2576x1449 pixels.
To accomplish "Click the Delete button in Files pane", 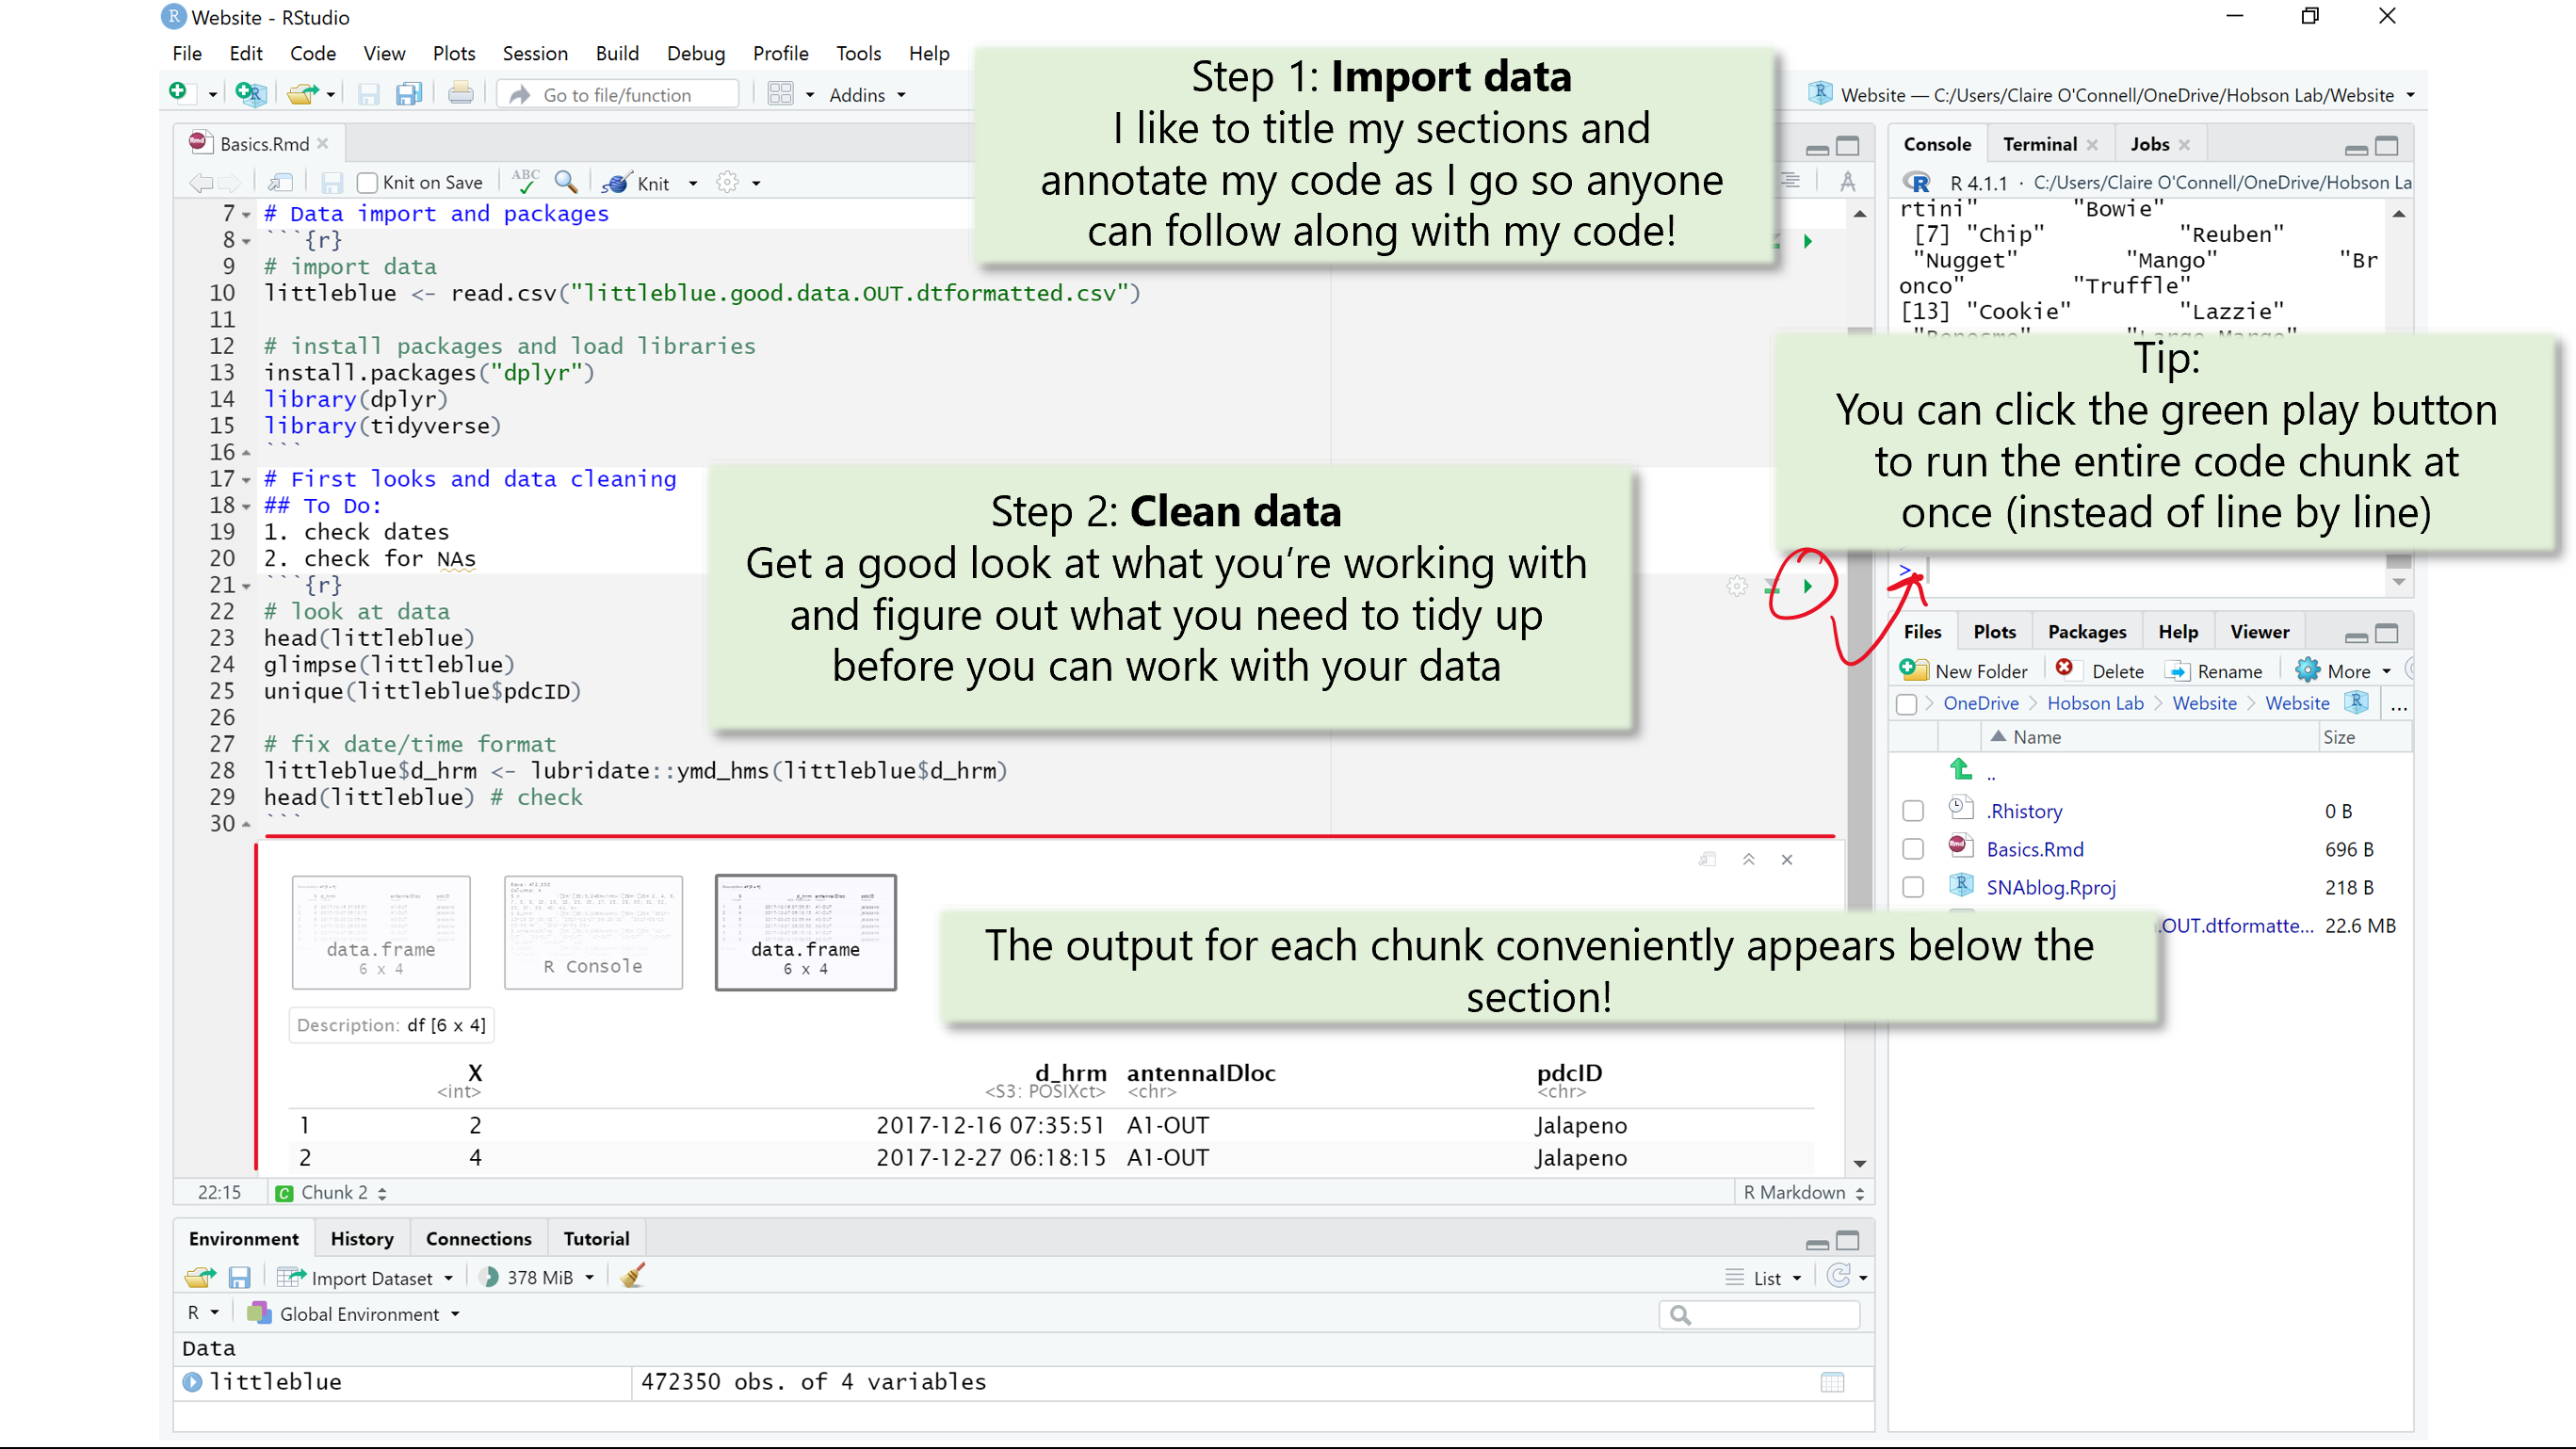I will (x=2100, y=670).
